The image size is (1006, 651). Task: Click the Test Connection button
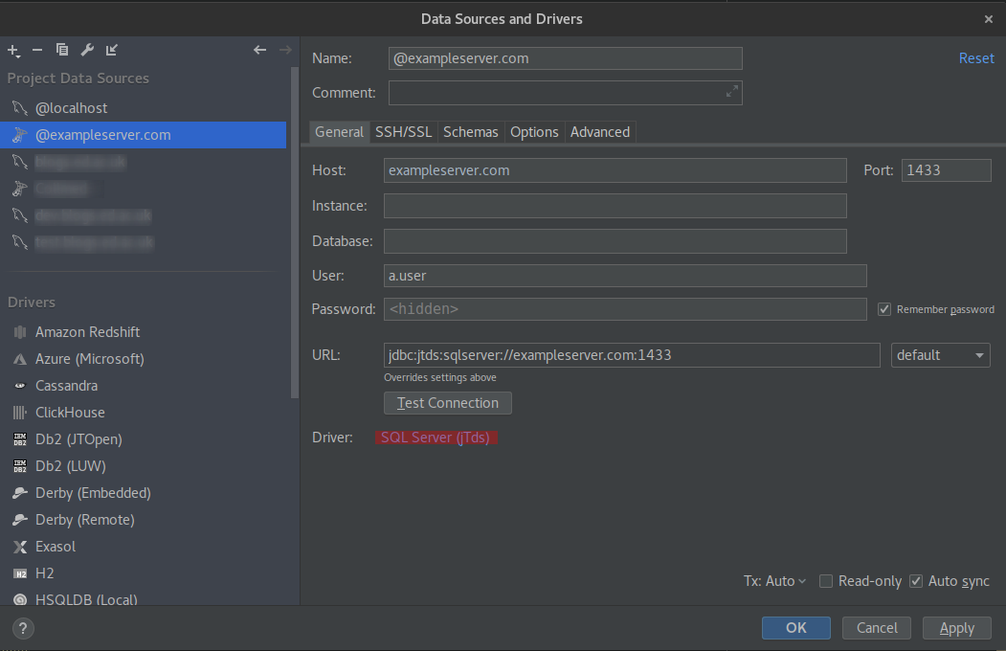[448, 403]
